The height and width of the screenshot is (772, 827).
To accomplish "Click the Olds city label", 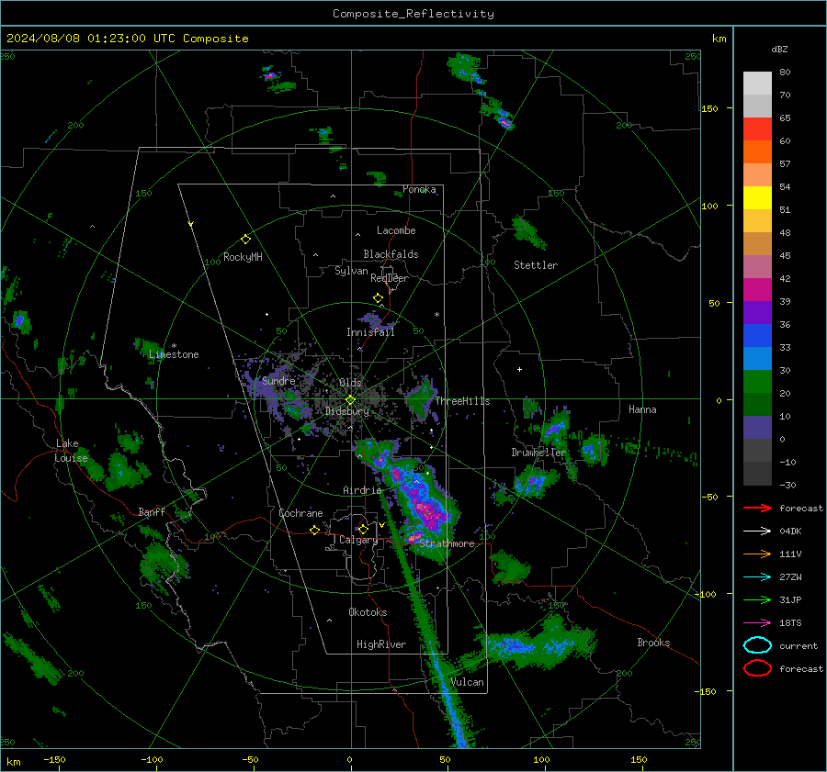I will [350, 383].
